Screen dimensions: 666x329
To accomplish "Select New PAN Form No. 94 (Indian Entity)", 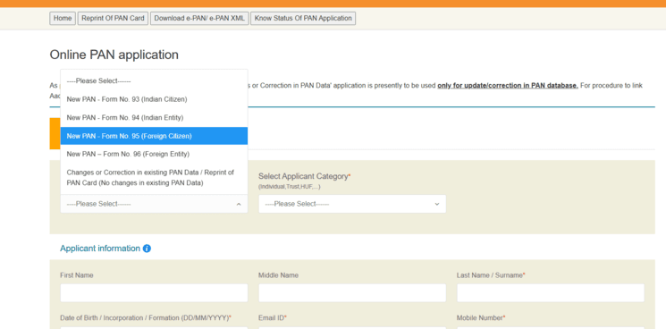I will (x=154, y=118).
